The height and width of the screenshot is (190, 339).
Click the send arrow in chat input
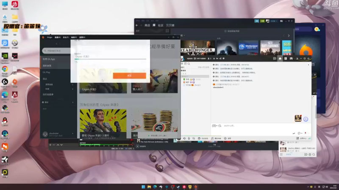click(x=294, y=133)
